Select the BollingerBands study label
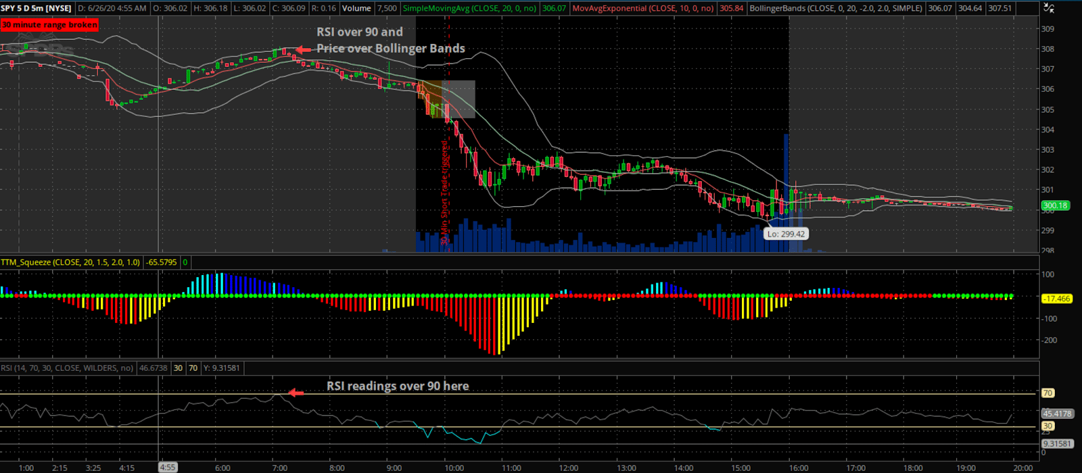Image resolution: width=1082 pixels, height=473 pixels. [836, 8]
